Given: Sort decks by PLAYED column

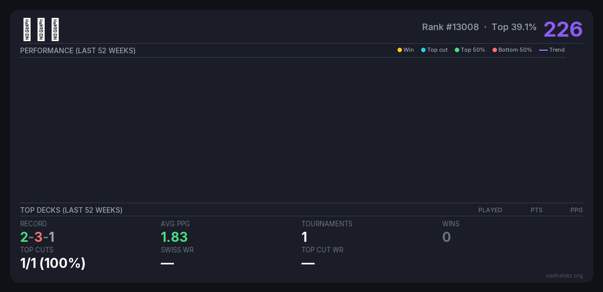Looking at the screenshot, I should coord(490,210).
